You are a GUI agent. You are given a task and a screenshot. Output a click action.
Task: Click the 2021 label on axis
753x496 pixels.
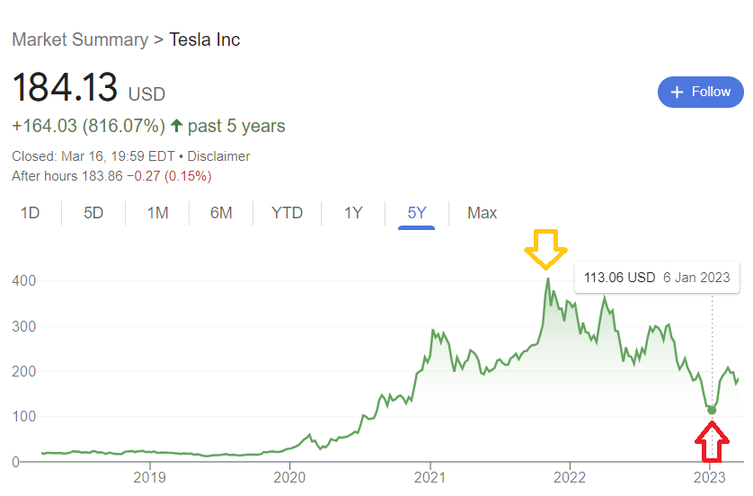tap(430, 476)
